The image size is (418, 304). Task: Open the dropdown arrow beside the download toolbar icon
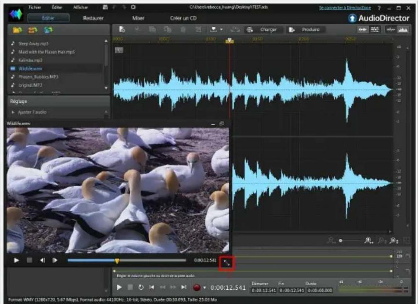(x=221, y=29)
